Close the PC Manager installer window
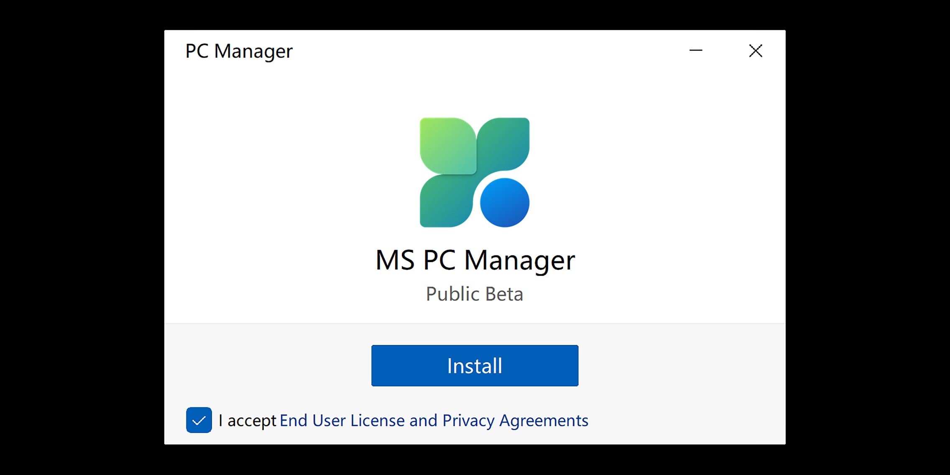 point(756,51)
